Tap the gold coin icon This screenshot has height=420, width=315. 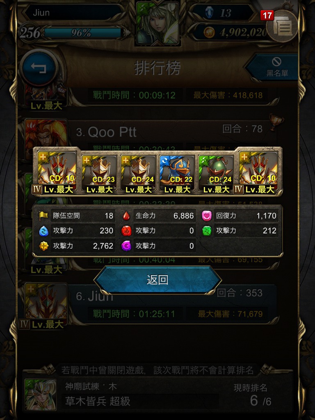tap(209, 32)
